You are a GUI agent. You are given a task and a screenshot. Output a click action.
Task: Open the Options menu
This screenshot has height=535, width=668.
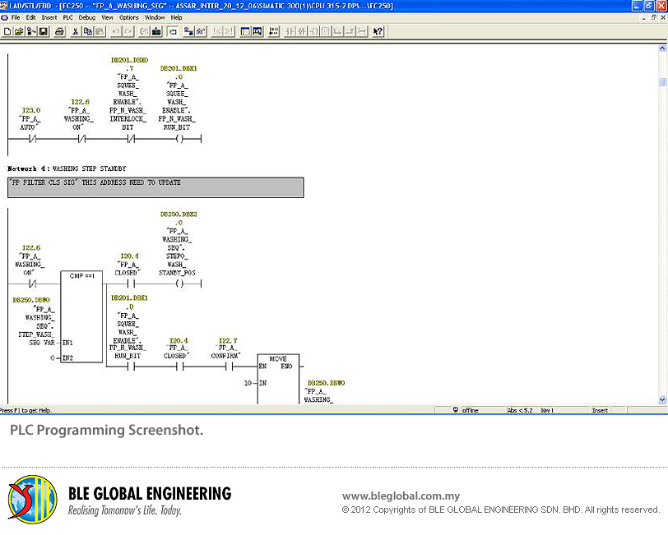[129, 17]
